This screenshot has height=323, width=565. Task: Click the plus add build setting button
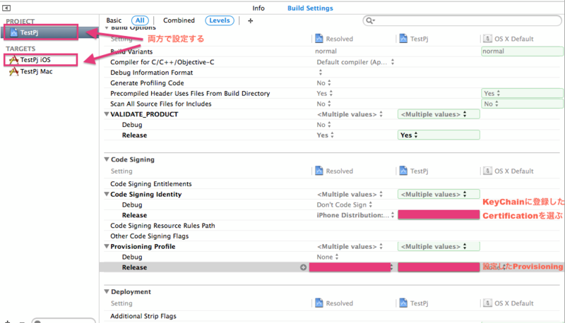[x=251, y=21]
